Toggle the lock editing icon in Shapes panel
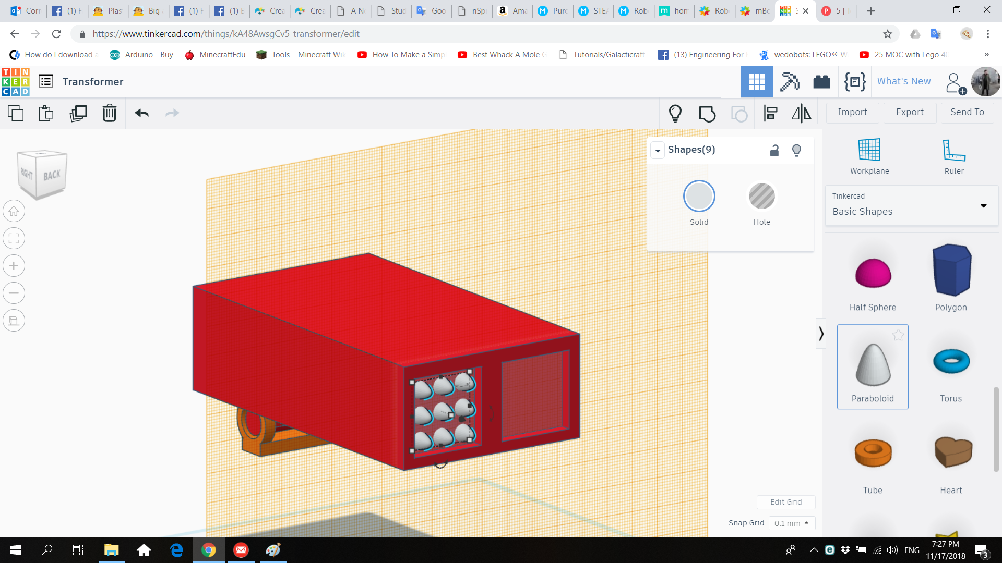The height and width of the screenshot is (563, 1002). point(774,151)
